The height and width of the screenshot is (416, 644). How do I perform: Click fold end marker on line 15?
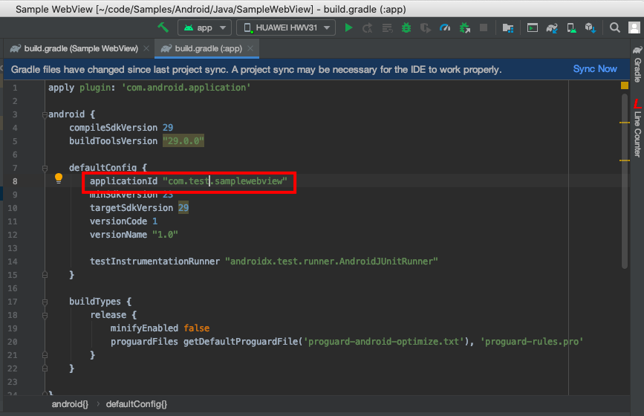45,275
